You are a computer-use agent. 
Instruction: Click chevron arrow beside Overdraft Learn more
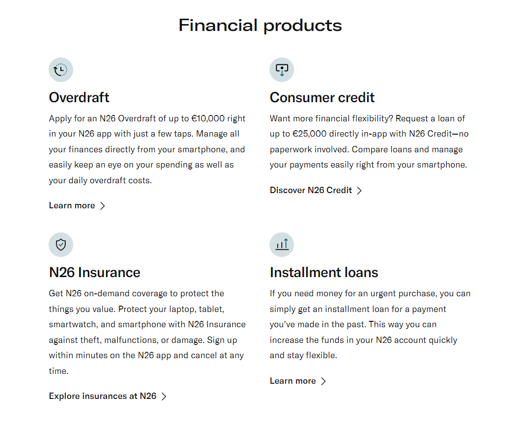[x=102, y=206]
